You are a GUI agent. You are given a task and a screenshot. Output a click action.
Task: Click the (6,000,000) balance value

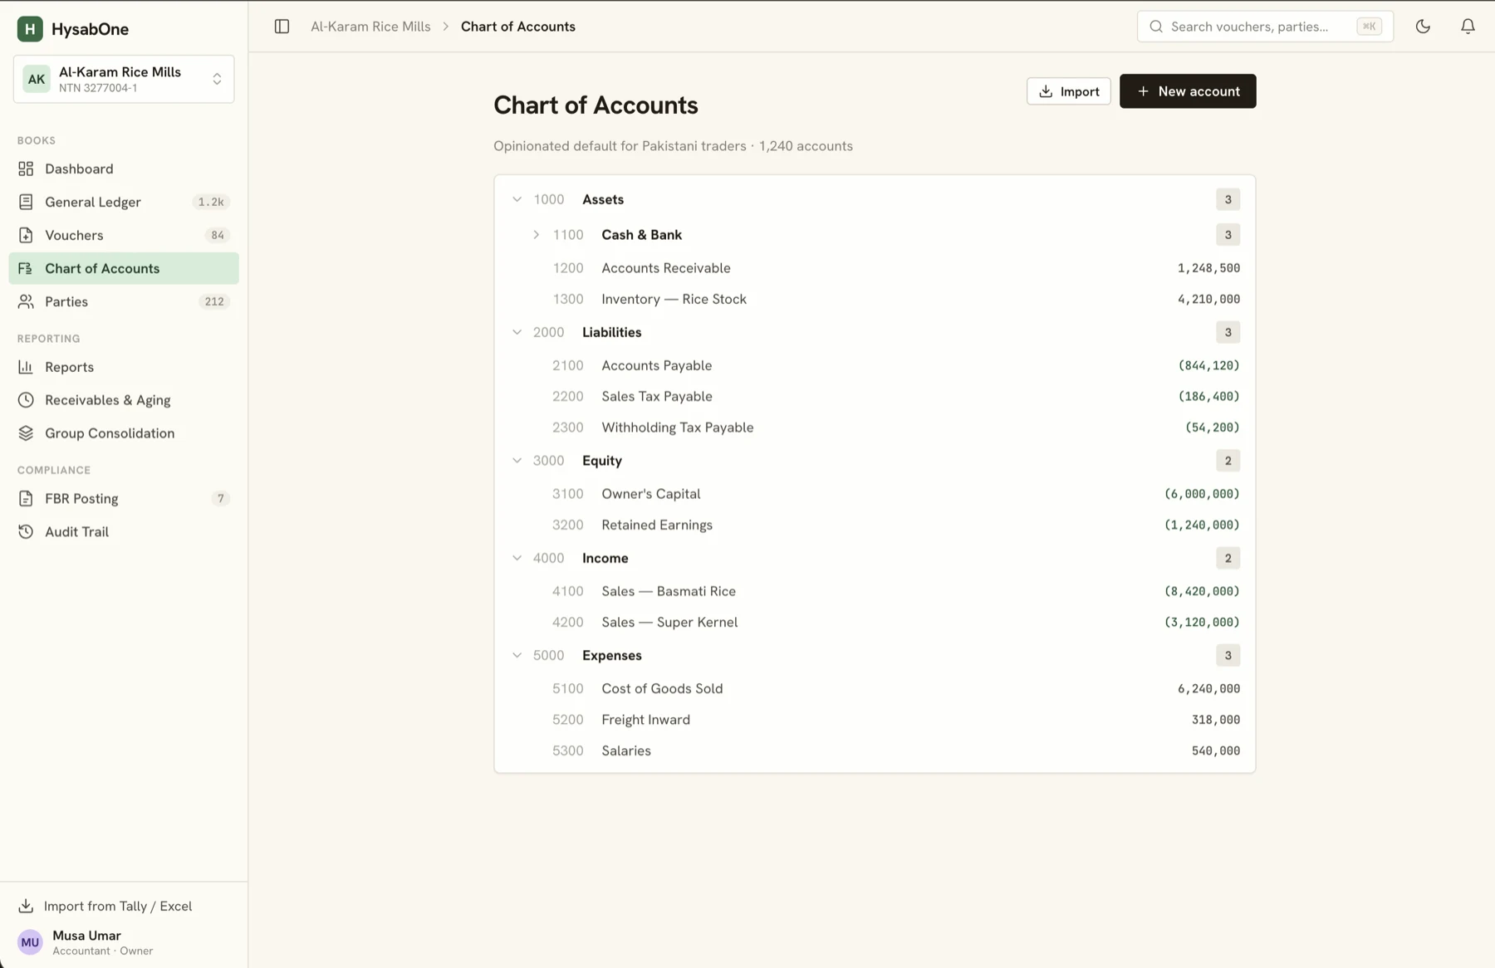(1202, 494)
